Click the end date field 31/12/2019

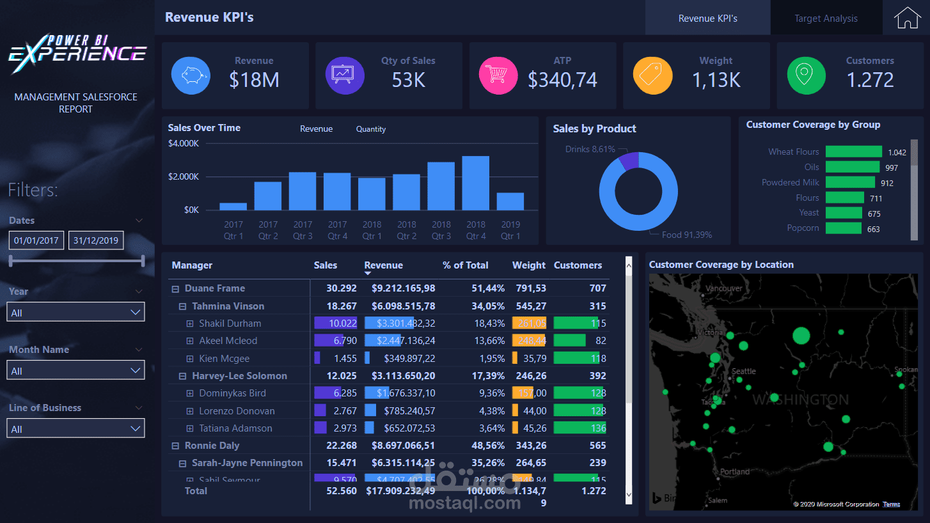[96, 240]
